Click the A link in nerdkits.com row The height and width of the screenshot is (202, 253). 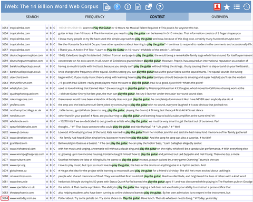[x=47, y=116]
